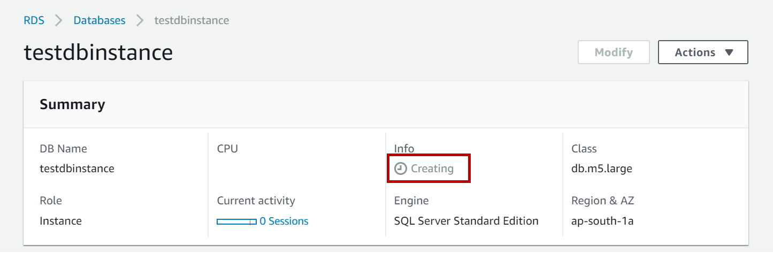Open the Databases breadcrumb link
773x253 pixels.
click(100, 21)
